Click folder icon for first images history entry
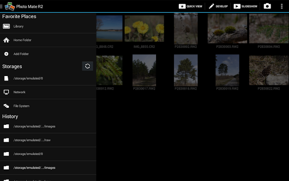This screenshot has width=289, height=181. pos(6,126)
